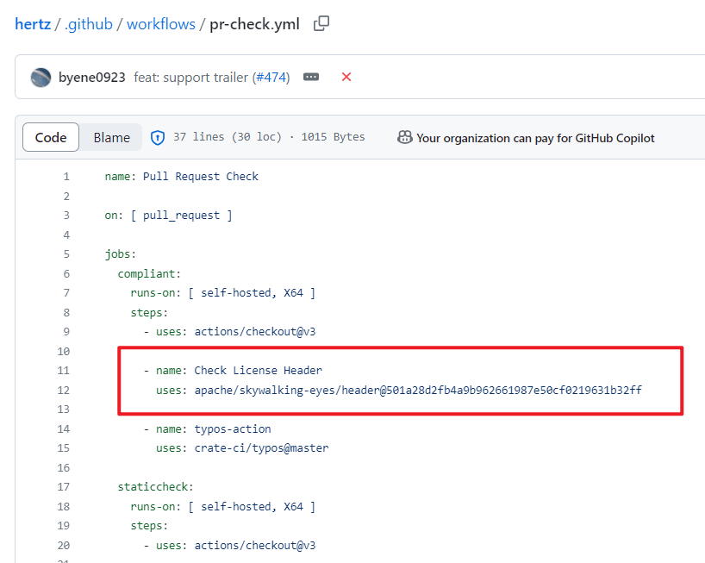This screenshot has width=705, height=563.
Task: Click the 'jobs:' code line
Action: click(x=121, y=254)
